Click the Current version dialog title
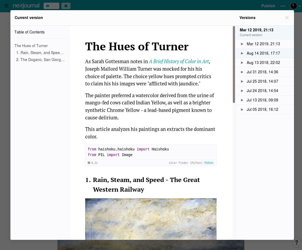Screen dimensions: 302x250 coord(29,18)
